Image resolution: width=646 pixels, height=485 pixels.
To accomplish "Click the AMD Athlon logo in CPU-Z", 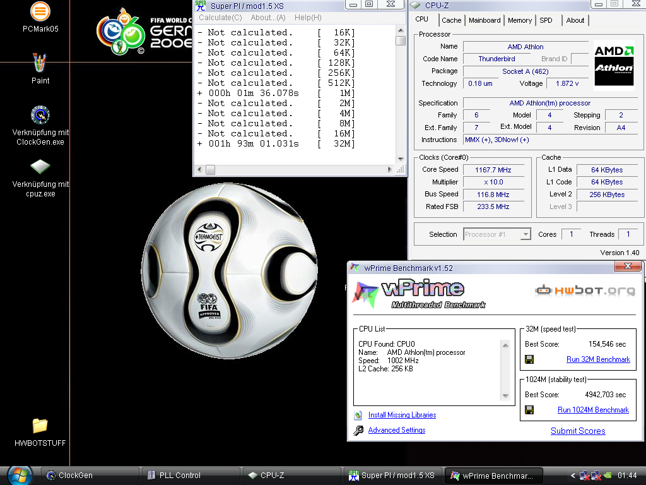I will pos(614,64).
